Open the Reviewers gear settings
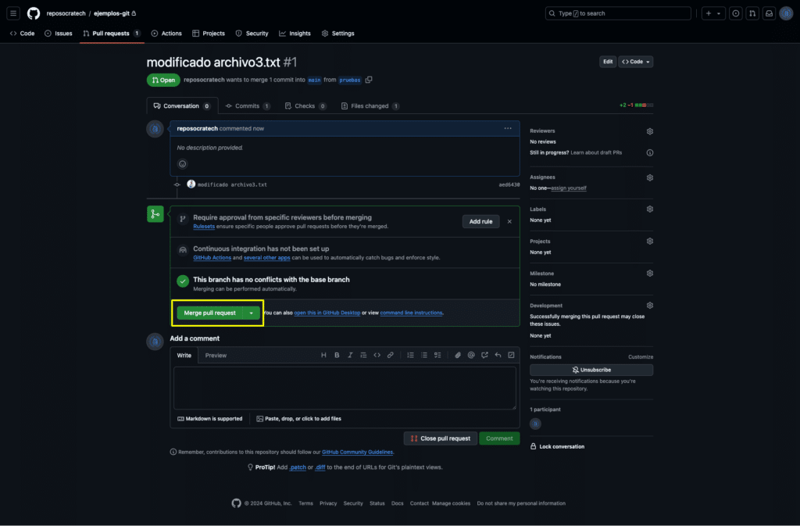The height and width of the screenshot is (526, 800). pos(649,131)
